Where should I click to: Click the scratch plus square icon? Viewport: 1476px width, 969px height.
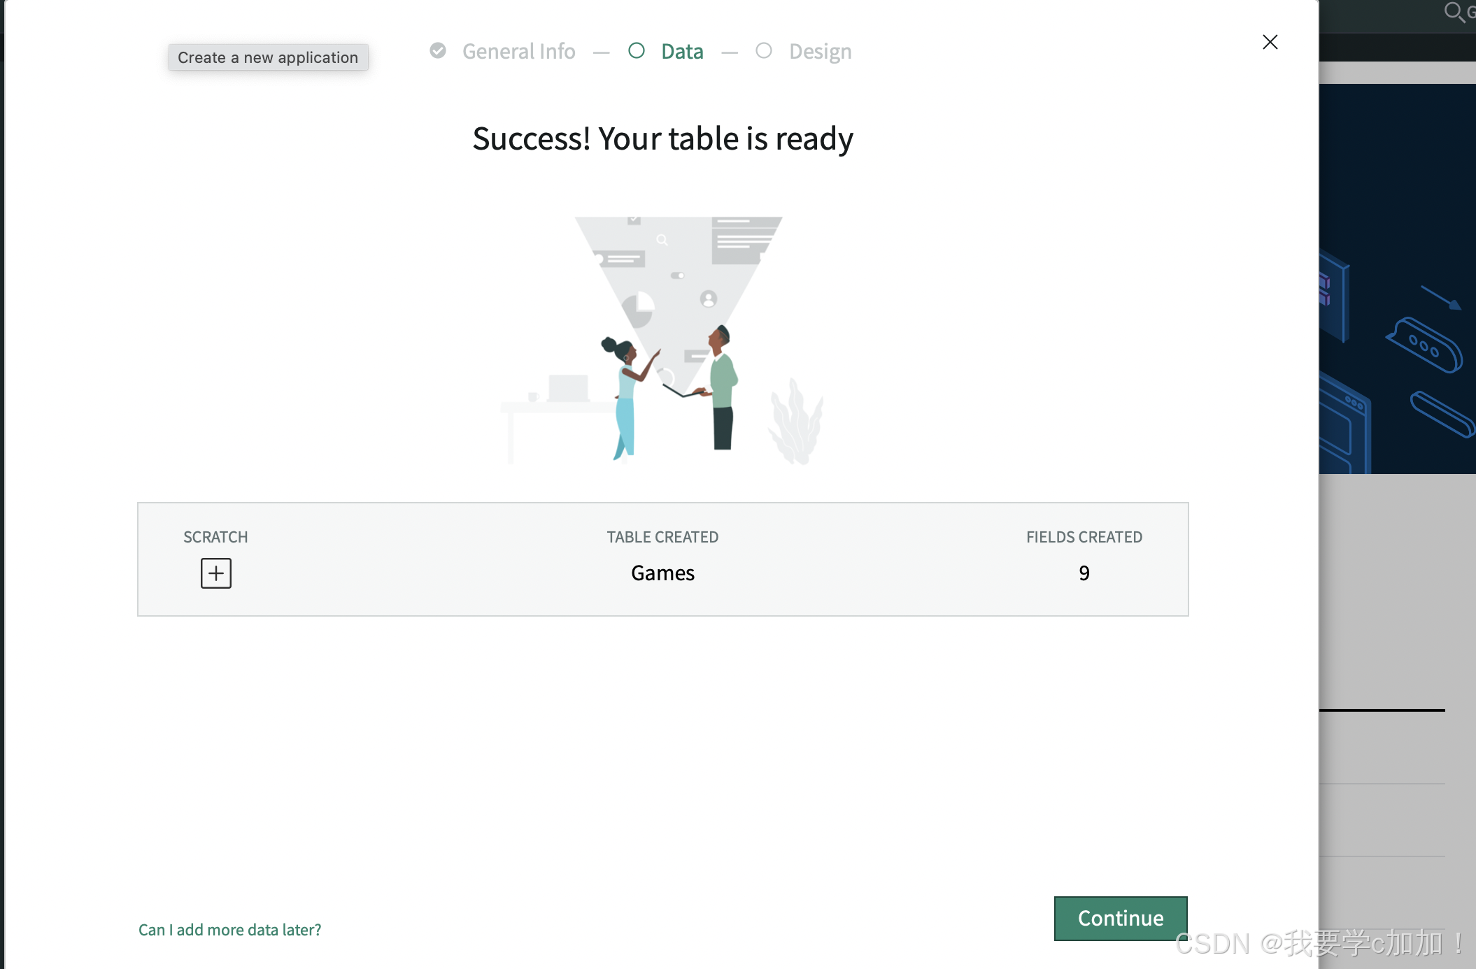click(216, 573)
